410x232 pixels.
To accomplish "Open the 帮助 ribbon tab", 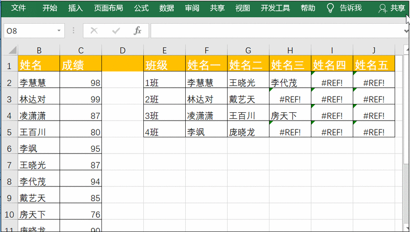I will click(308, 8).
